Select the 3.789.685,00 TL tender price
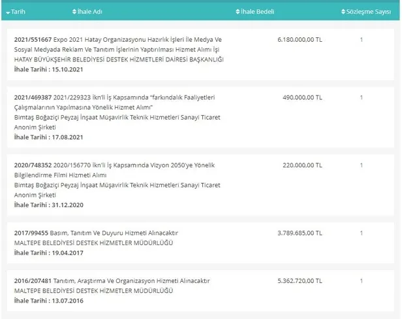The height and width of the screenshot is (319, 402). 300,233
